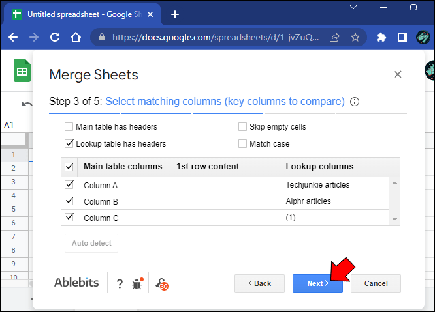
Task: Enable Main table has headers
Action: coord(69,126)
